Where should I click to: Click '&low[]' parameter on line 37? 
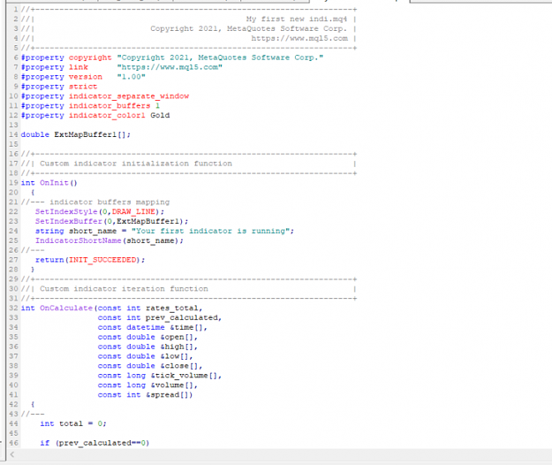tap(175, 356)
